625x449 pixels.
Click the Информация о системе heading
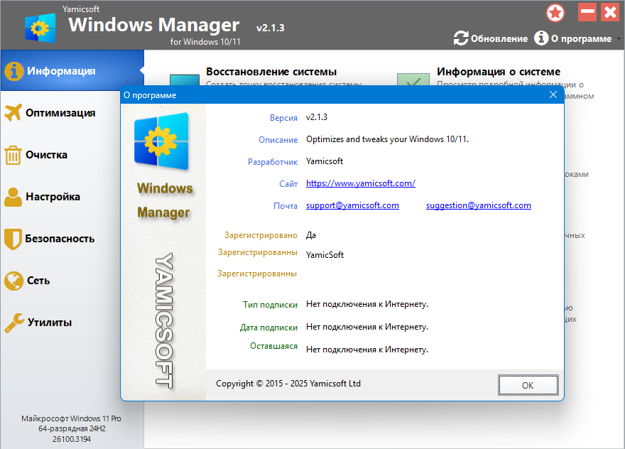coord(499,71)
